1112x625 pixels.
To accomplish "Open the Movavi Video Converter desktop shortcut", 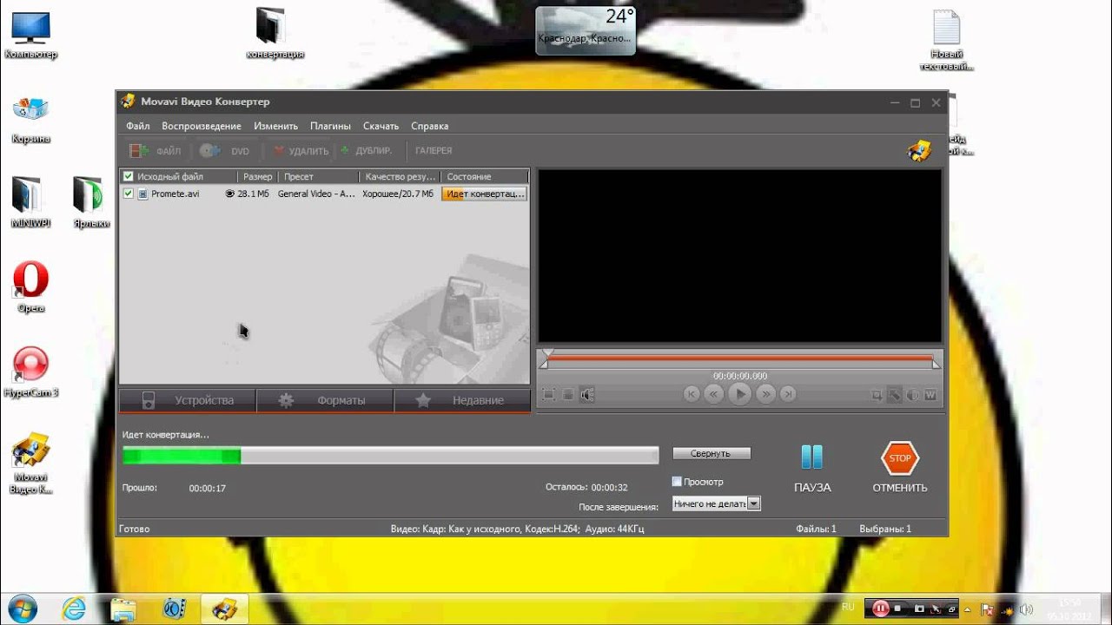I will 30,464.
